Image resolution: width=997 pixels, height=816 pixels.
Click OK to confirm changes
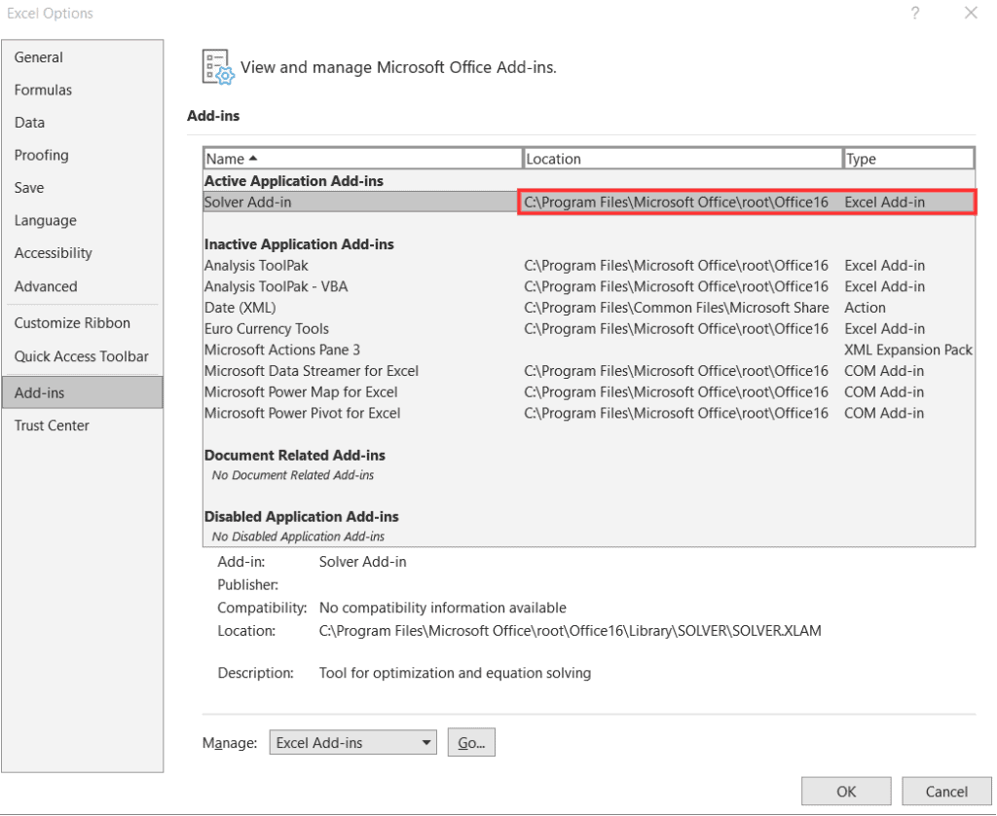tap(845, 791)
